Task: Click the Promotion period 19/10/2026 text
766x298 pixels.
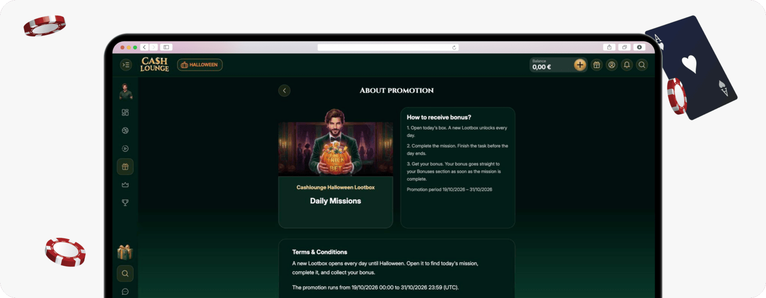Action: coord(449,189)
